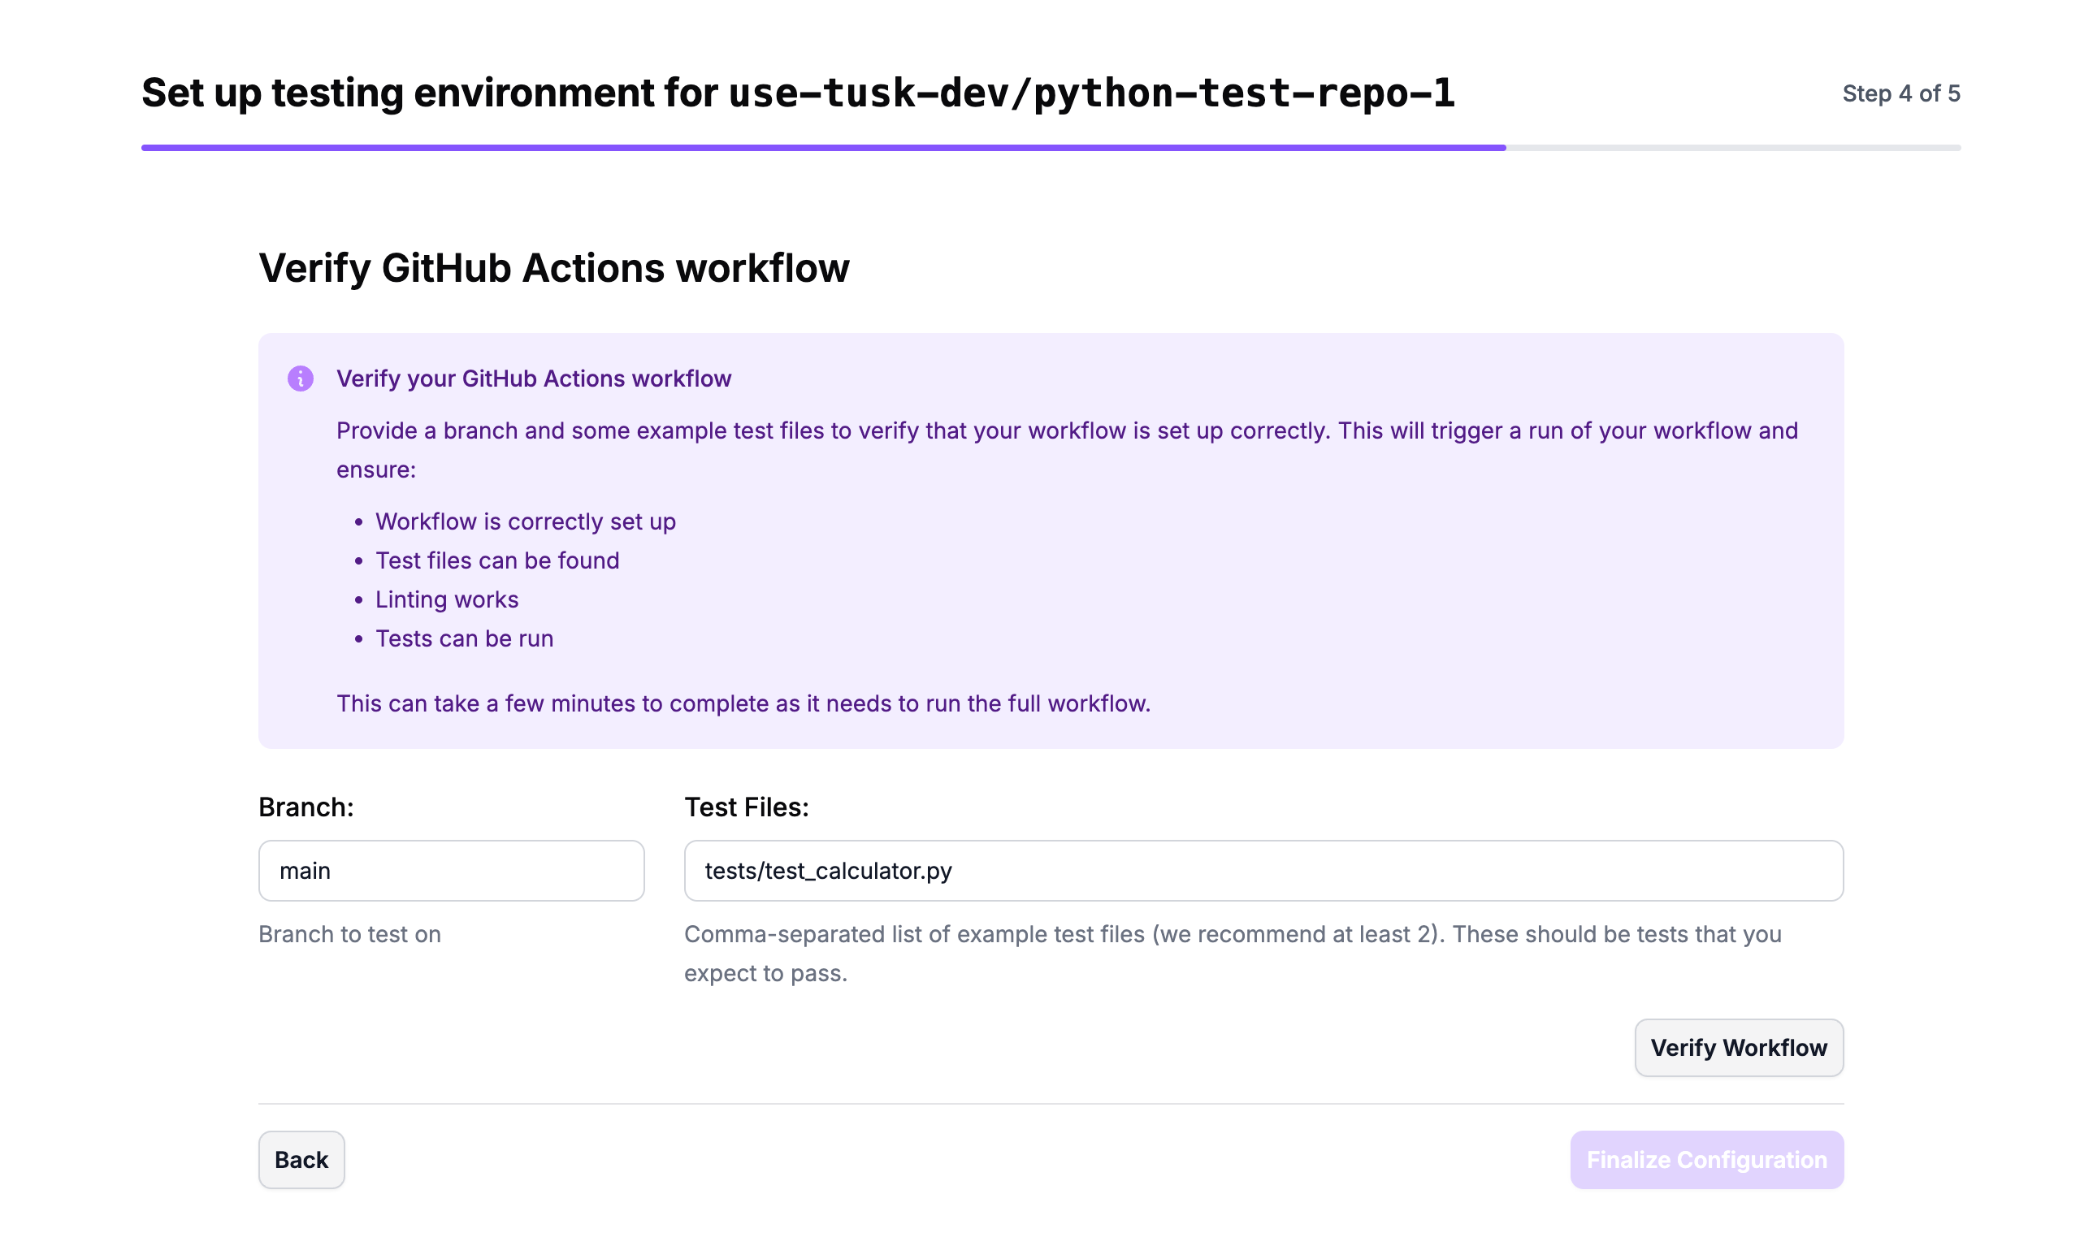Click the 'Test Files:' field label

[747, 807]
